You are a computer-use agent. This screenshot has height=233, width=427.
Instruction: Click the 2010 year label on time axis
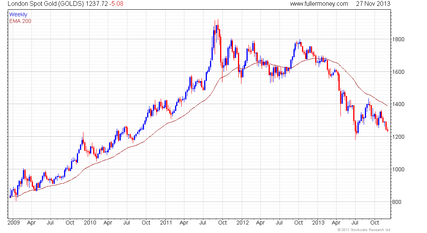tap(90, 223)
